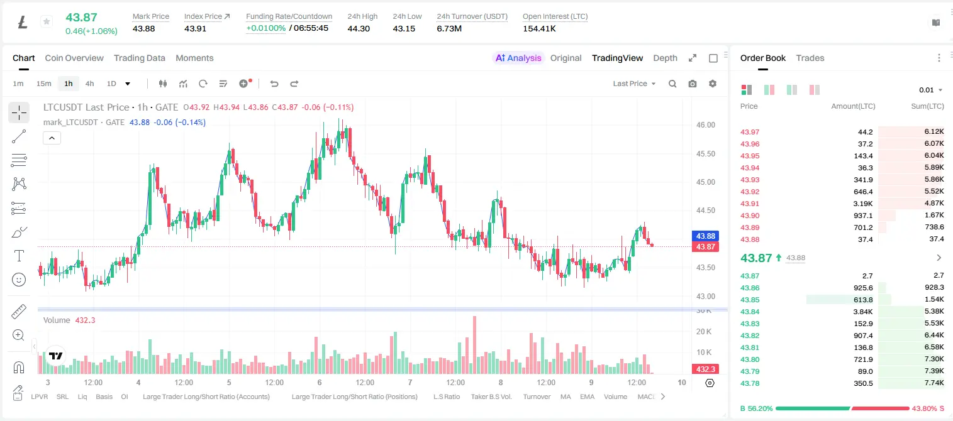Image resolution: width=953 pixels, height=421 pixels.
Task: Switch to the Trades tab
Action: pos(810,58)
